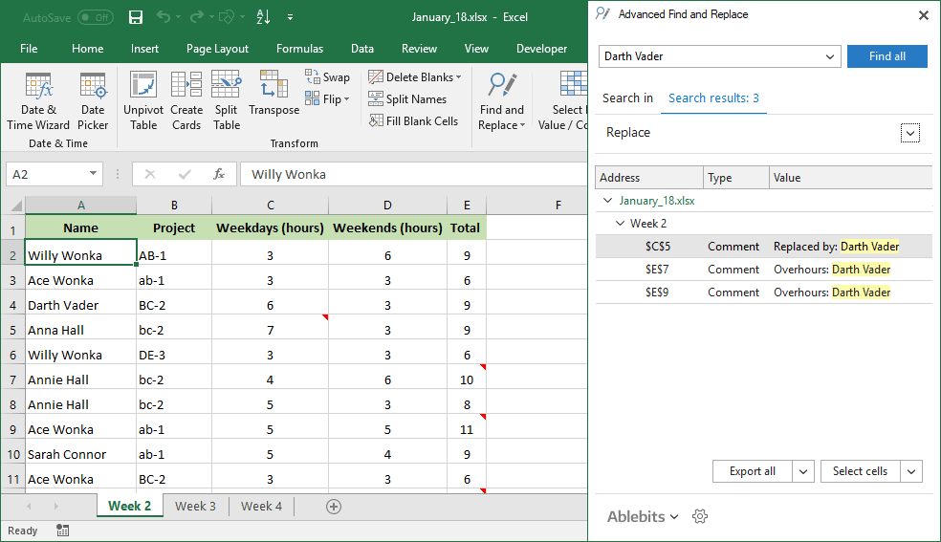Viewport: 941px width, 542px height.
Task: Click cell containing Darth Vader
Action: pyautogui.click(x=81, y=305)
